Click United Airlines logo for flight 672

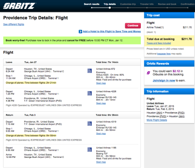[89, 71]
